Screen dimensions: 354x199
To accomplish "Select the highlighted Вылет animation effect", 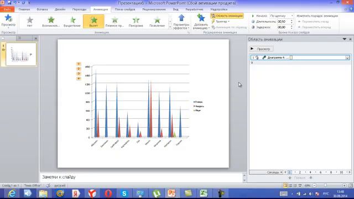I will (x=93, y=22).
